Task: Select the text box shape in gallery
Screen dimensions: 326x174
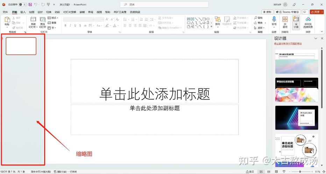Action: (189, 19)
